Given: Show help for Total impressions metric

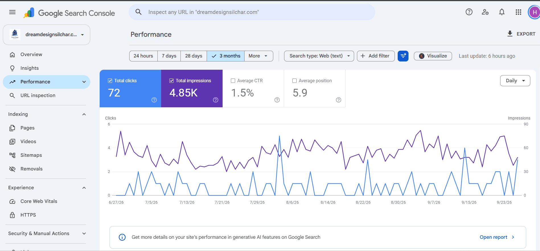Looking at the screenshot, I should coord(215,100).
